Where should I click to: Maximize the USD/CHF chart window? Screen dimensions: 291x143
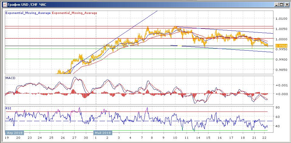282,4
